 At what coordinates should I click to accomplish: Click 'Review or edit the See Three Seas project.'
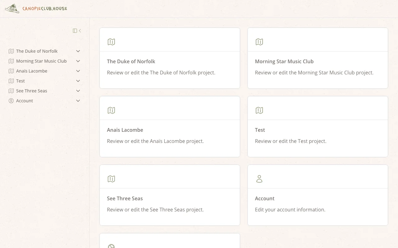155,210
